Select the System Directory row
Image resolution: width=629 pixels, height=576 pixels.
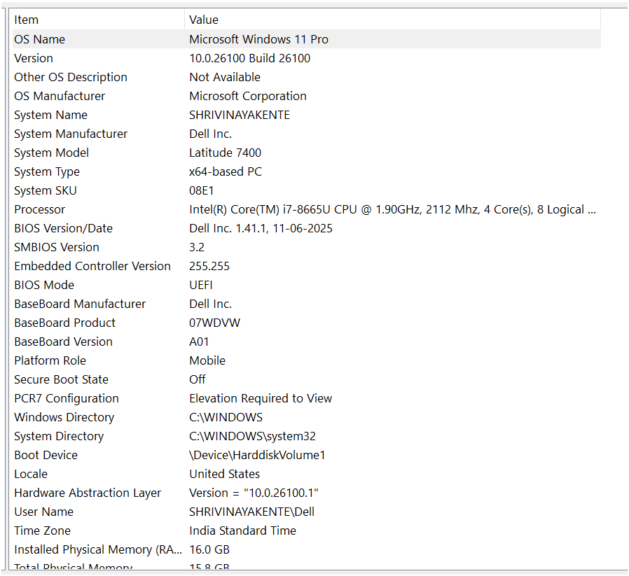coord(307,436)
